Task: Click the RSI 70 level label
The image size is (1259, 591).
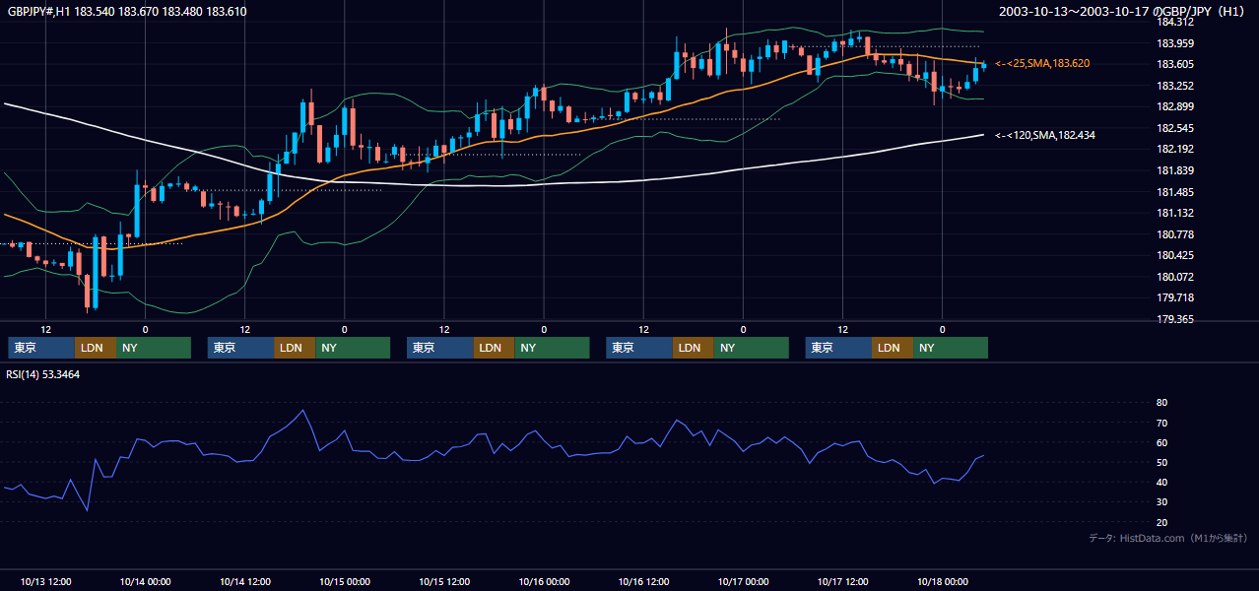Action: (x=1161, y=423)
